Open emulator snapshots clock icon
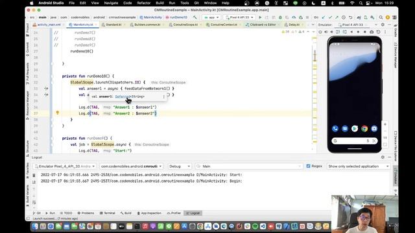415x233 pixels. coord(379,32)
